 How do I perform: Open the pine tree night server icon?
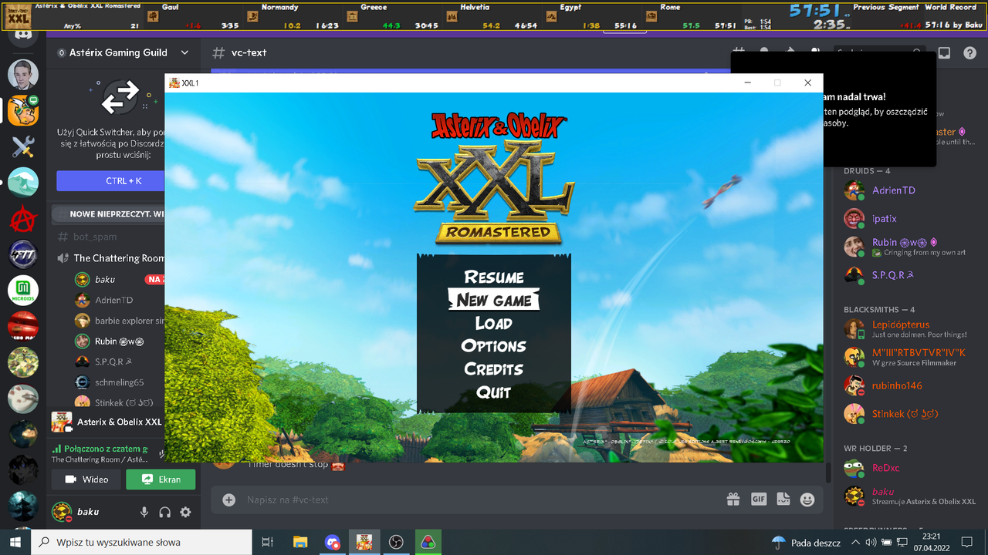tap(23, 506)
